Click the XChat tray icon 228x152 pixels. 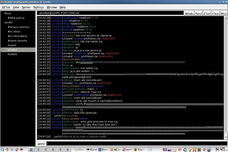coord(194,150)
